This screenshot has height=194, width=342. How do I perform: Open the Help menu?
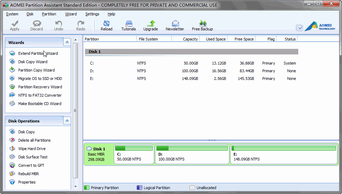coord(112,14)
